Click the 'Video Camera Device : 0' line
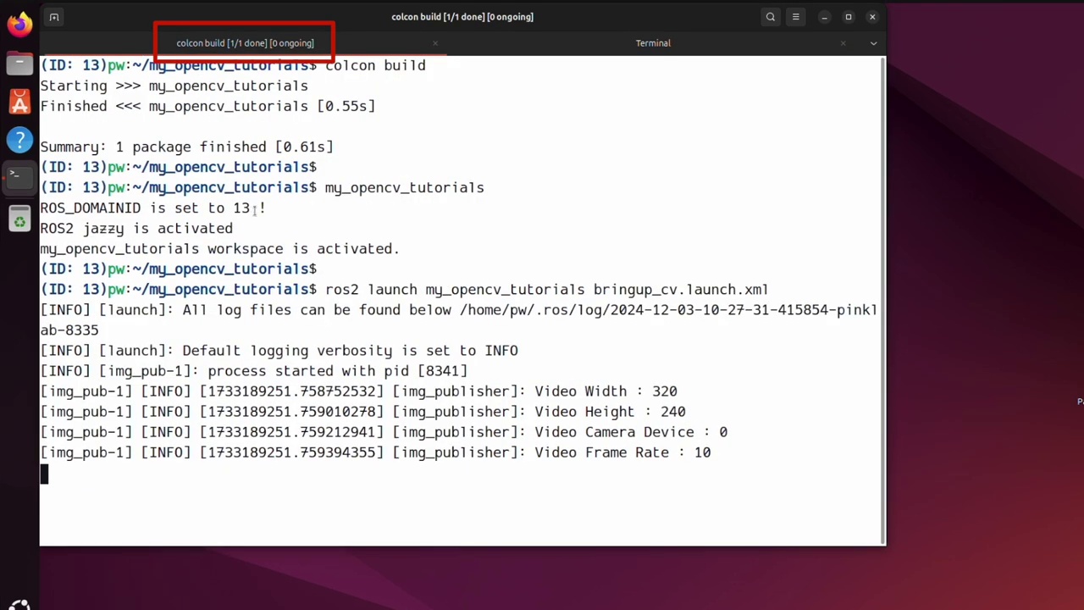 coord(384,431)
